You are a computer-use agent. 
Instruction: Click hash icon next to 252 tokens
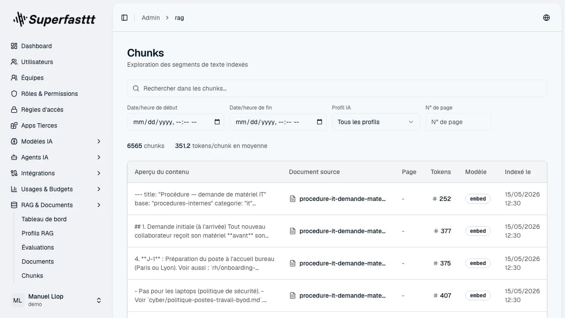435,199
